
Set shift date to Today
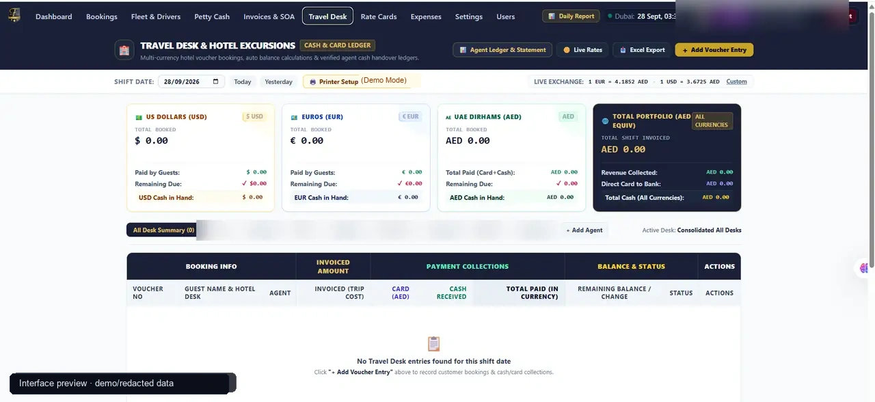pos(243,81)
